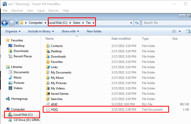
Task: Sort files by Date modified column
Action: 121,39
